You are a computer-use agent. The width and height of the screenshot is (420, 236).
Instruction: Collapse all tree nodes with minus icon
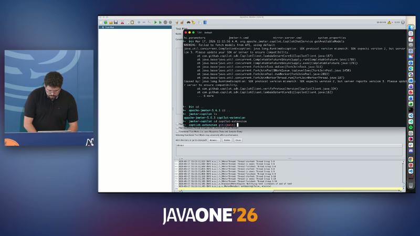click(144, 23)
